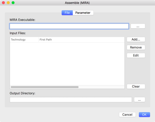This screenshot has height=122, width=155.
Task: Add a new input file entry
Action: click(136, 39)
